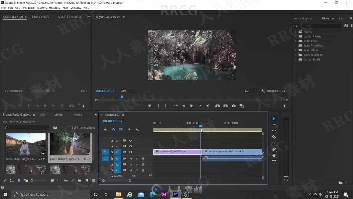This screenshot has height=199, width=353.
Task: Select the Ripple Edit tool
Action: (274, 130)
